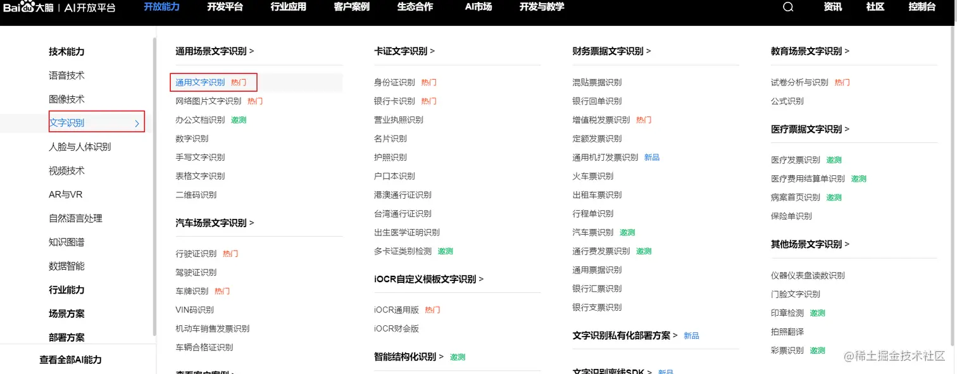Open 网络图片文字识别 link
This screenshot has height=374, width=957.
click(208, 101)
